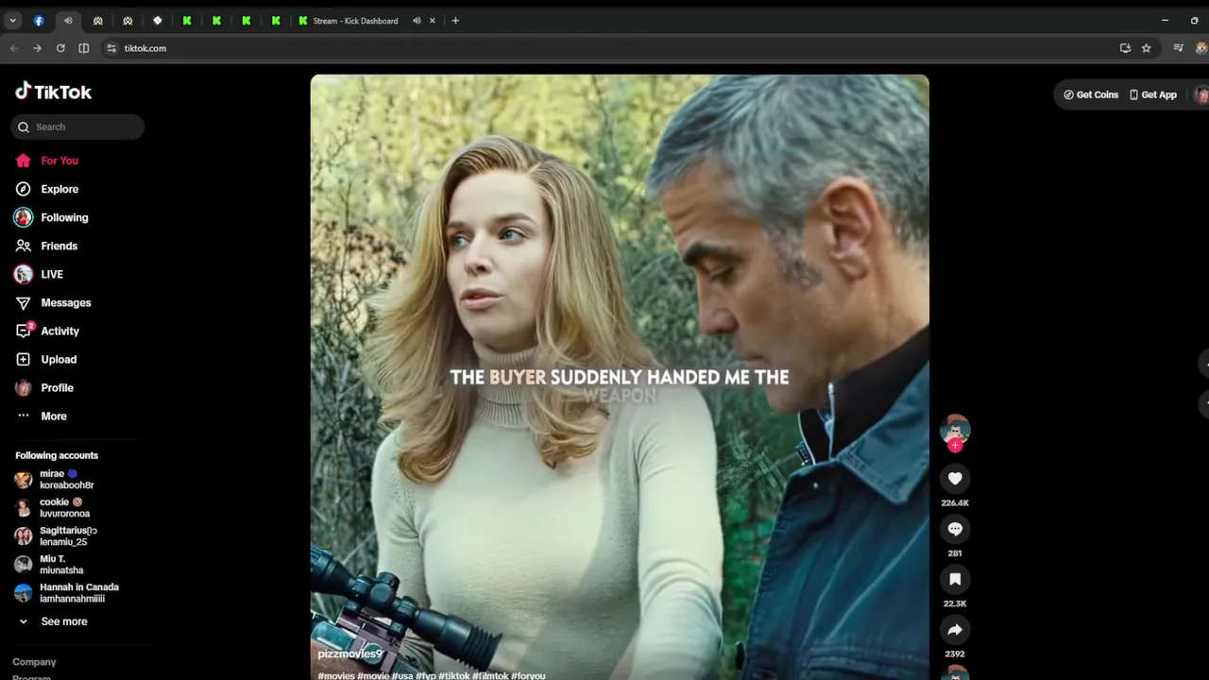The height and width of the screenshot is (680, 1209).
Task: Like the video with the heart icon
Action: tap(955, 479)
